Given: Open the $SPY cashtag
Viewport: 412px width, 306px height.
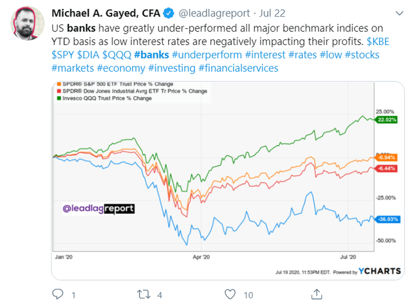Looking at the screenshot, I should (63, 55).
